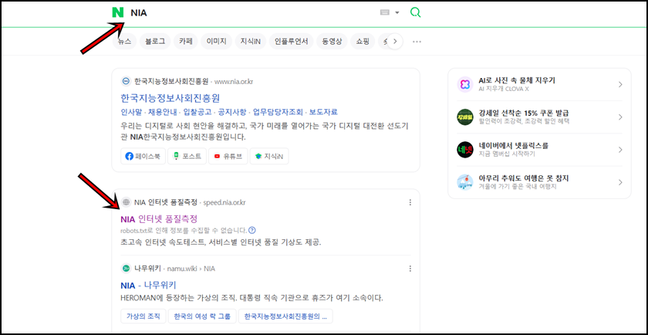Click the 한국의 여성 락 그룹 tag
The height and width of the screenshot is (335, 648).
202,316
